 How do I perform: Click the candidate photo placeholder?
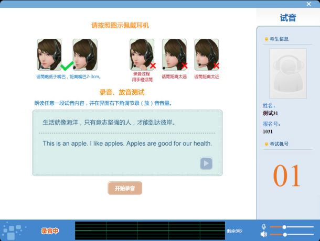coord(288,73)
